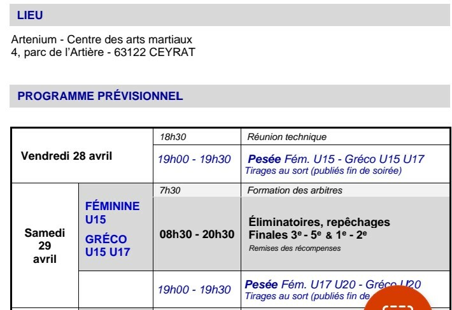The image size is (452, 310).
Task: Click the Remises des récompenses note
Action: point(294,249)
